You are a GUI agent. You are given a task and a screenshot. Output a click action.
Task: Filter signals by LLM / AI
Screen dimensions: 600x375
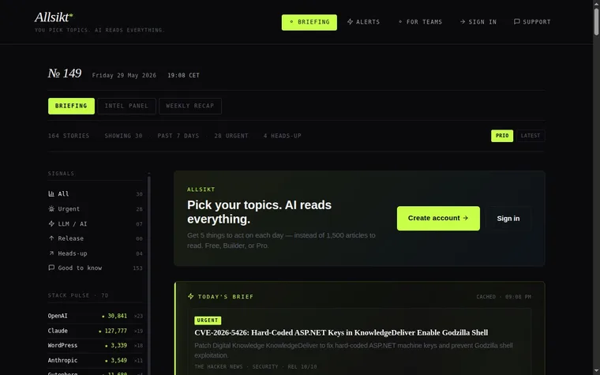(x=96, y=224)
